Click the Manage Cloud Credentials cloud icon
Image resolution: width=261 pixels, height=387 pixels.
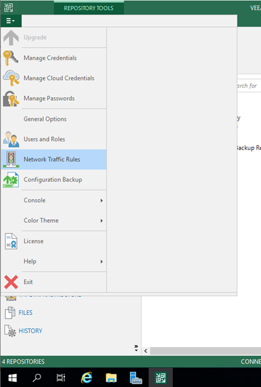pyautogui.click(x=11, y=78)
